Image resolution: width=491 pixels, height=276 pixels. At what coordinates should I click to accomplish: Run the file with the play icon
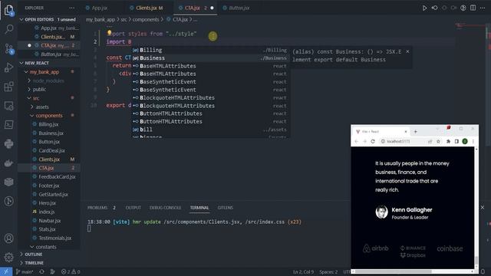click(x=424, y=8)
